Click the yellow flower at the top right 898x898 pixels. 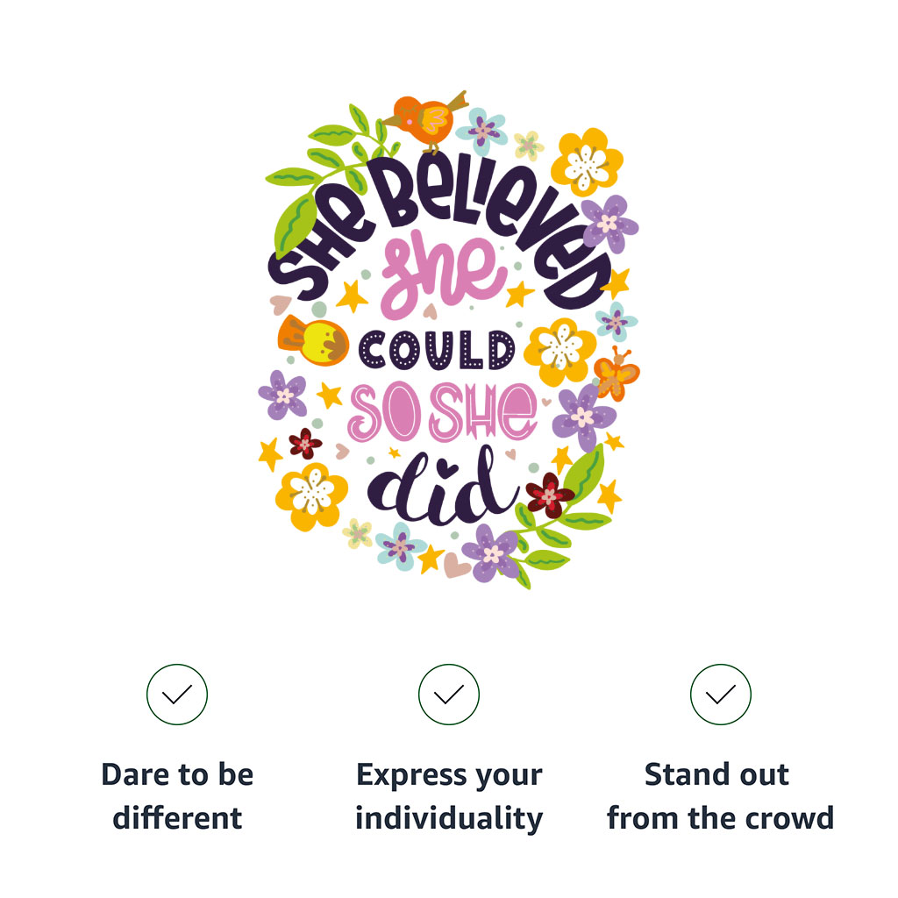point(586,163)
